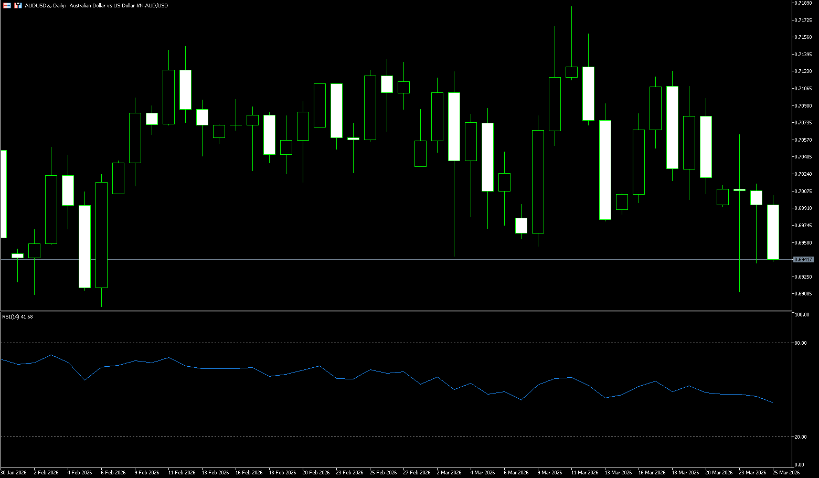Click the RSI 20.00 level label

pyautogui.click(x=801, y=437)
